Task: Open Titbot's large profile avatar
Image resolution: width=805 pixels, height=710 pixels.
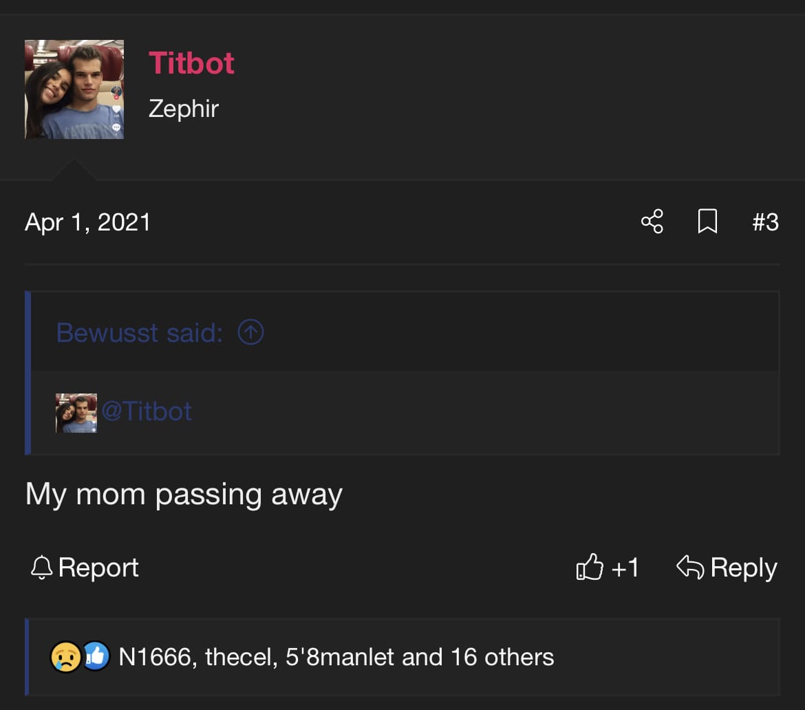Action: pyautogui.click(x=74, y=89)
